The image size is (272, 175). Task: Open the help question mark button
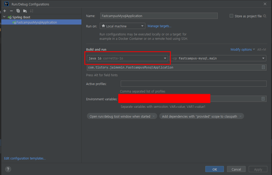(x=8, y=169)
